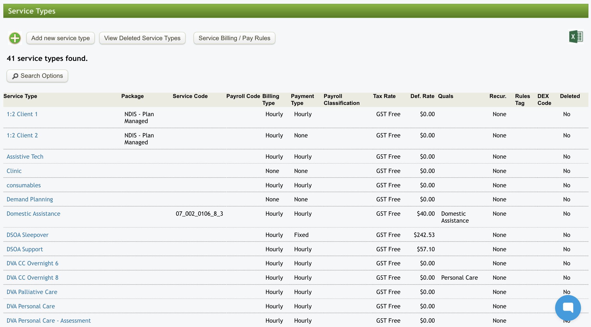Open the DSOA Sleepover link
The image size is (591, 327).
tap(27, 235)
